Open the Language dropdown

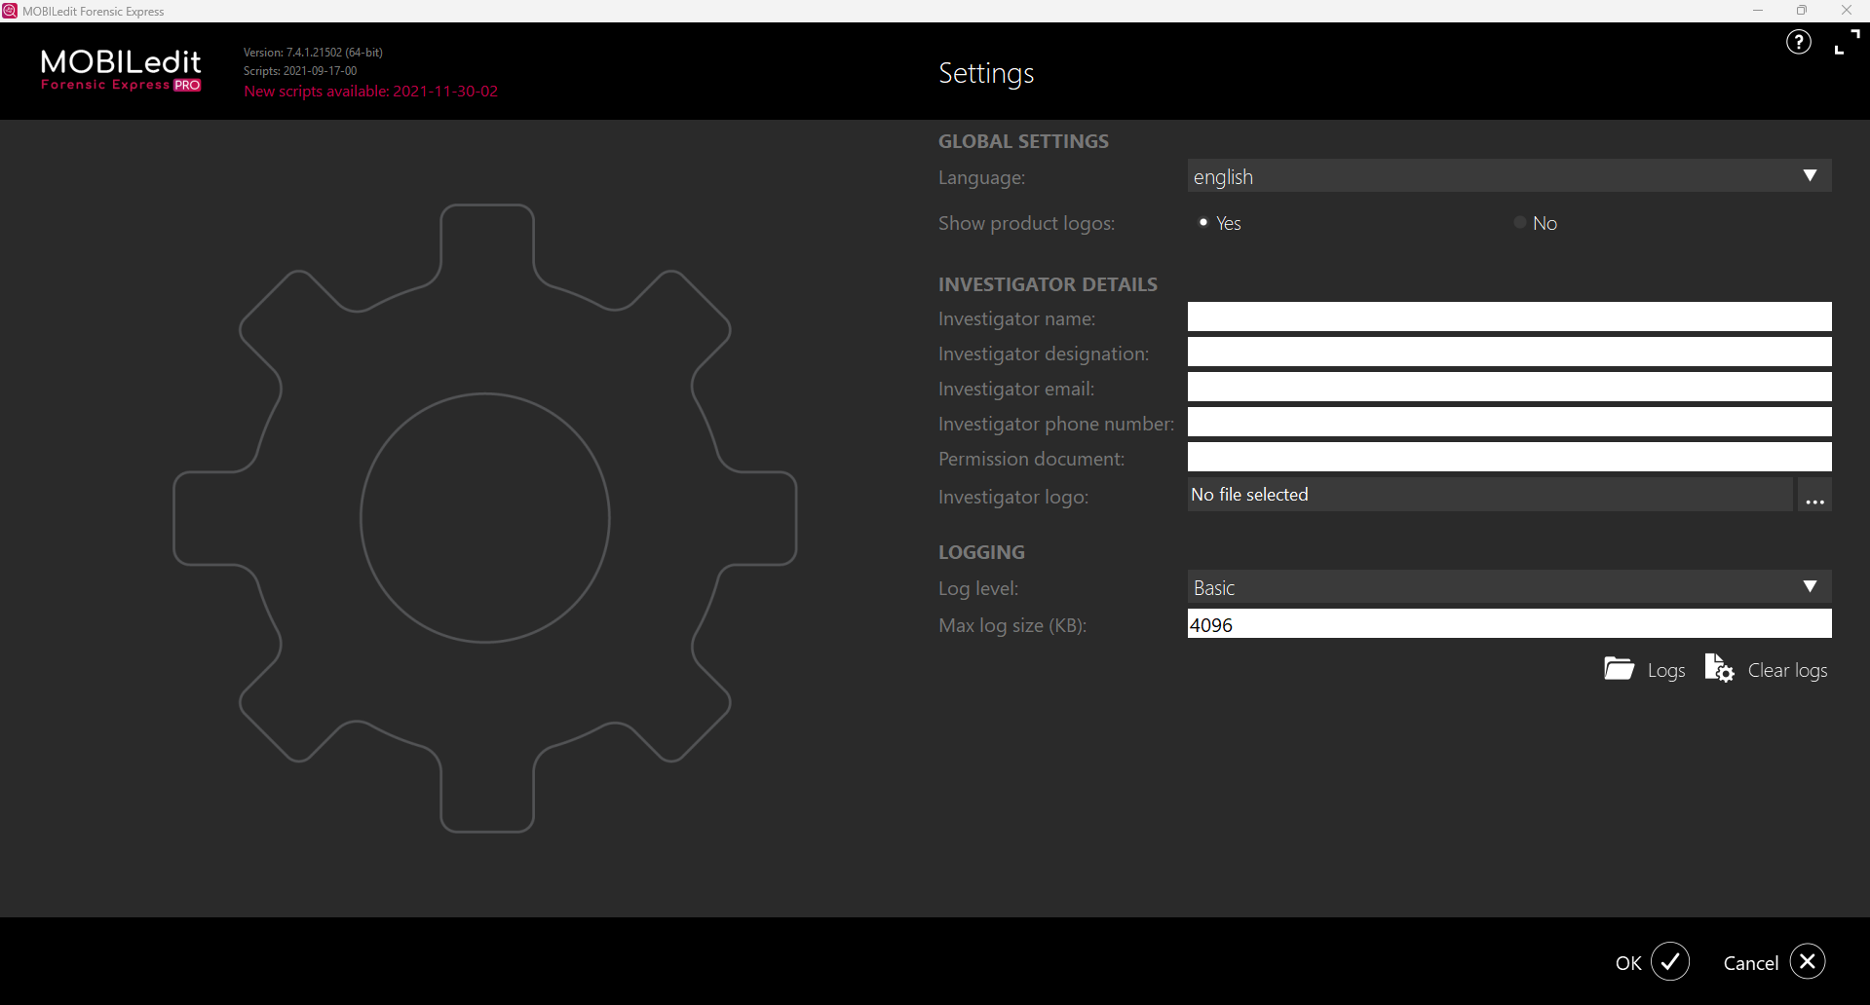(x=1509, y=176)
